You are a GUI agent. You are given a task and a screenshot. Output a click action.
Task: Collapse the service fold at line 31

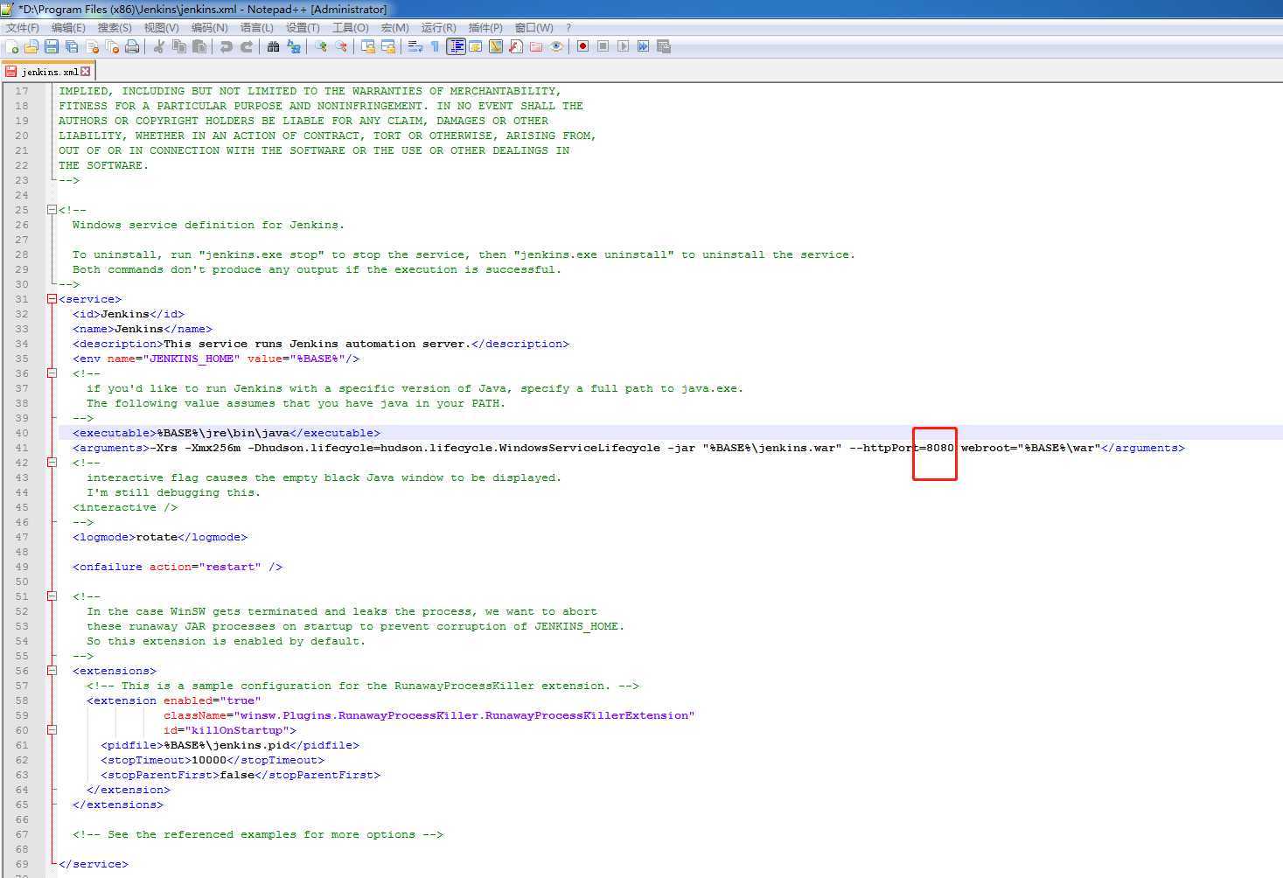[52, 299]
